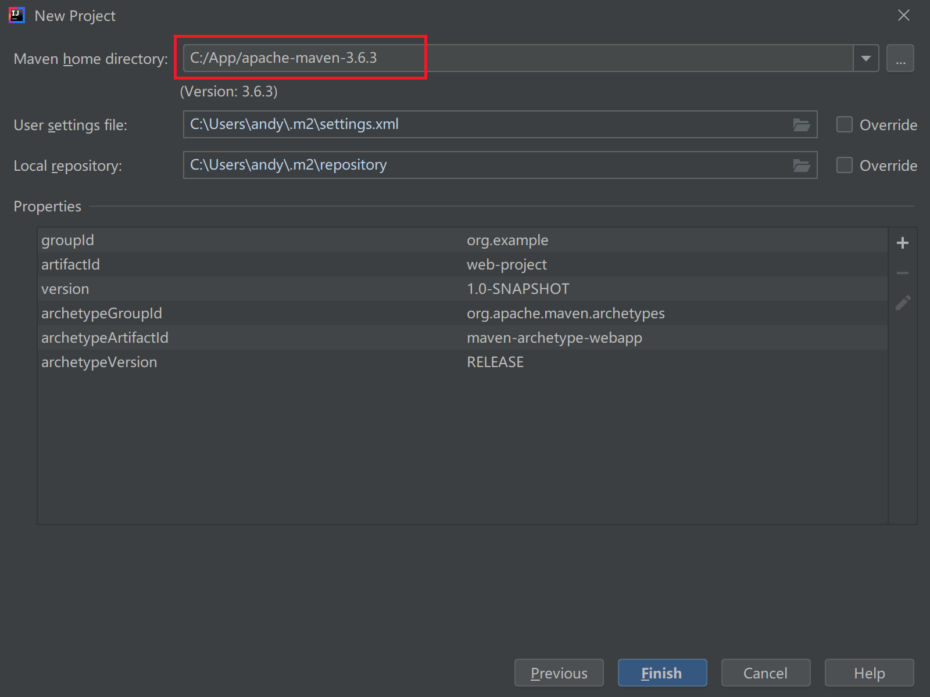Image resolution: width=930 pixels, height=697 pixels.
Task: Open Help for the dialog
Action: [869, 673]
